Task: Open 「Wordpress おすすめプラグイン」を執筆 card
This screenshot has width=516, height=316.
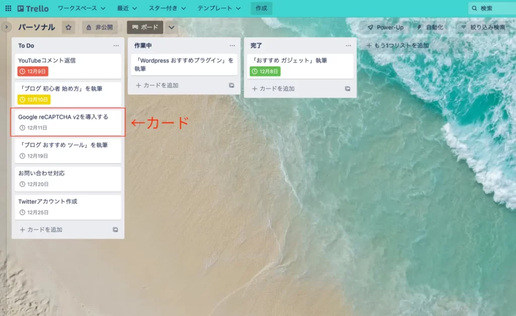Action: coord(184,64)
